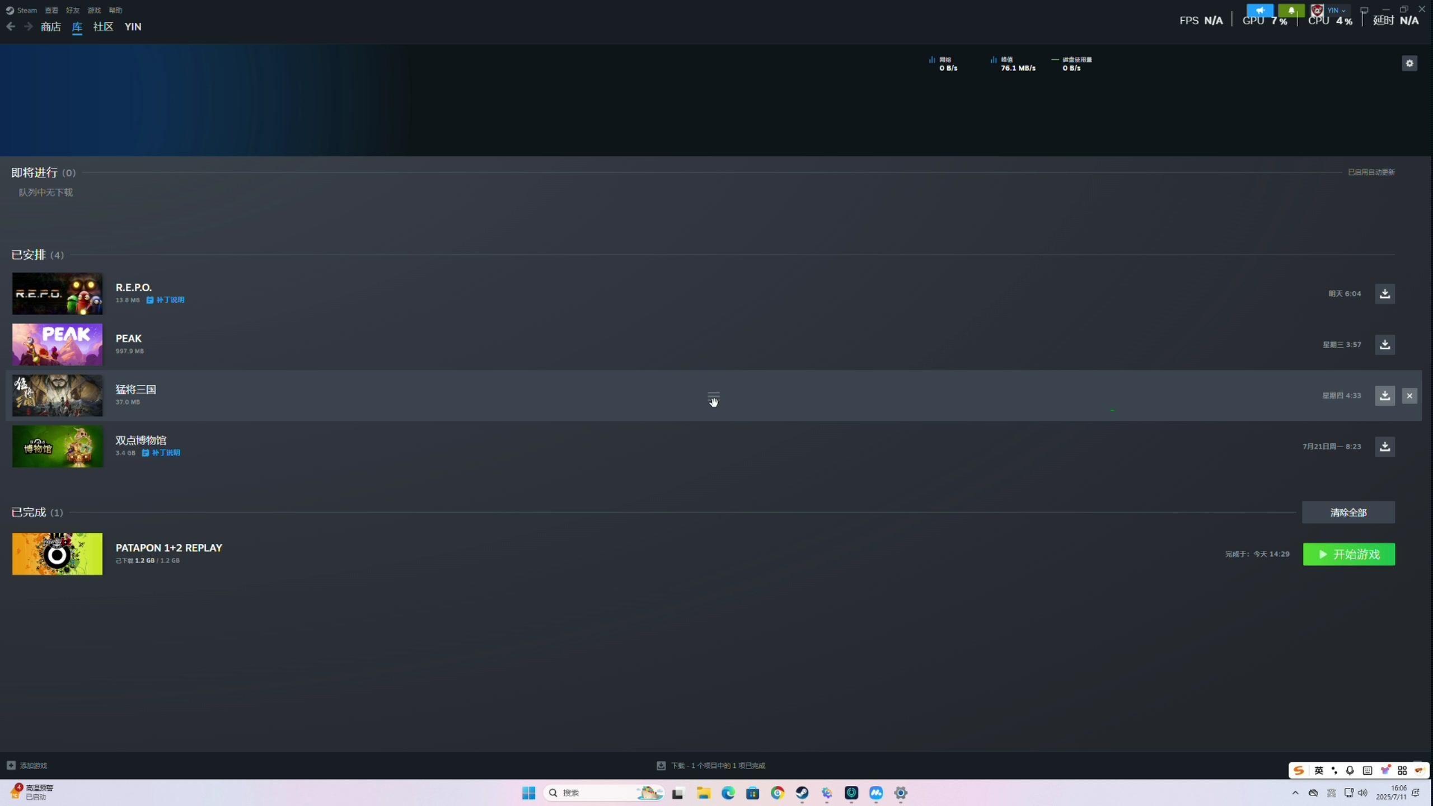Click the 双点博物馆 game thumbnail

click(57, 446)
